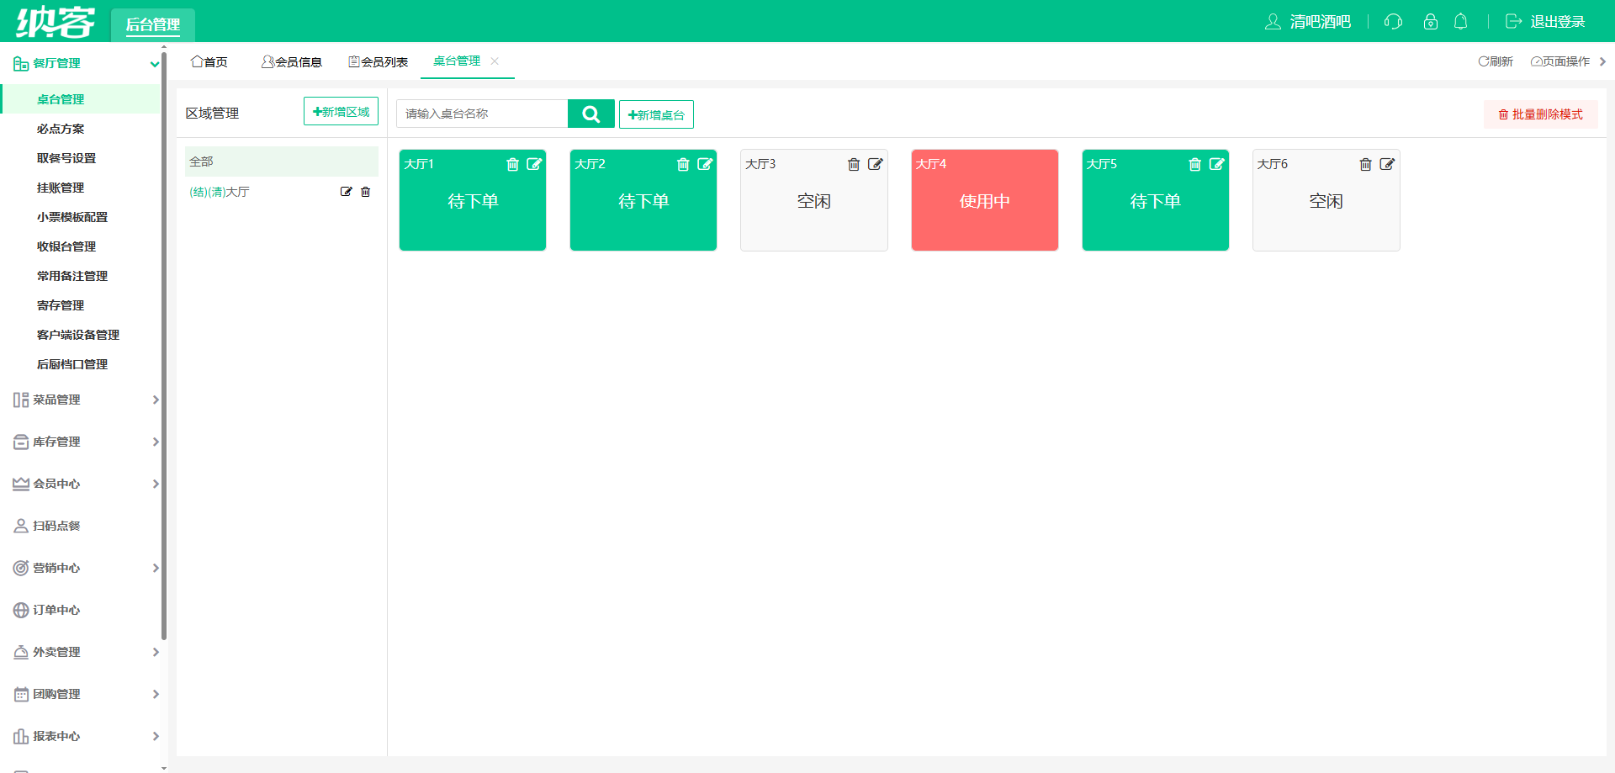Search tables with the magnifier button
The image size is (1615, 773).
591,114
